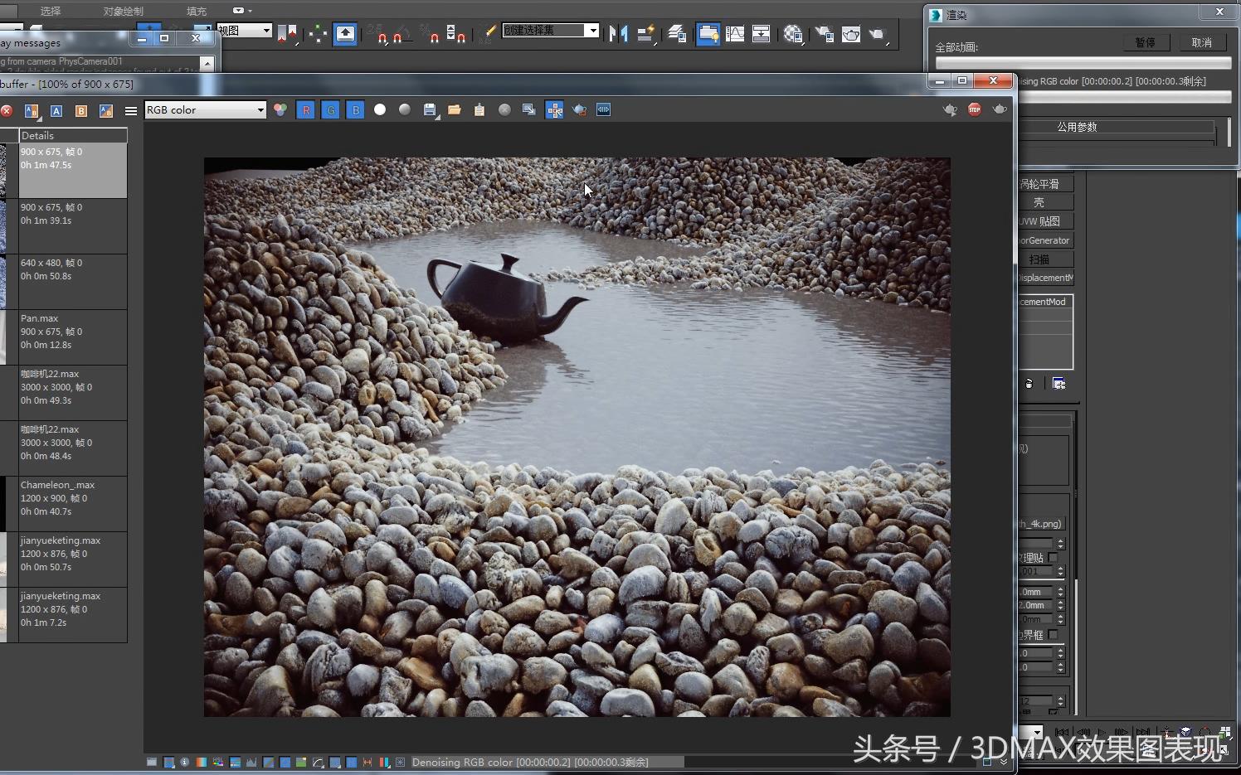Open the 填充 ribbon tab
The width and height of the screenshot is (1241, 775).
pyautogui.click(x=197, y=11)
